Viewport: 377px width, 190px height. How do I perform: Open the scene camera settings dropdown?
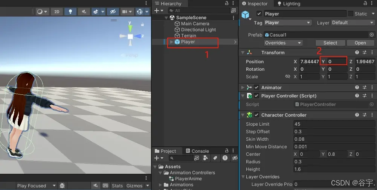point(127,12)
